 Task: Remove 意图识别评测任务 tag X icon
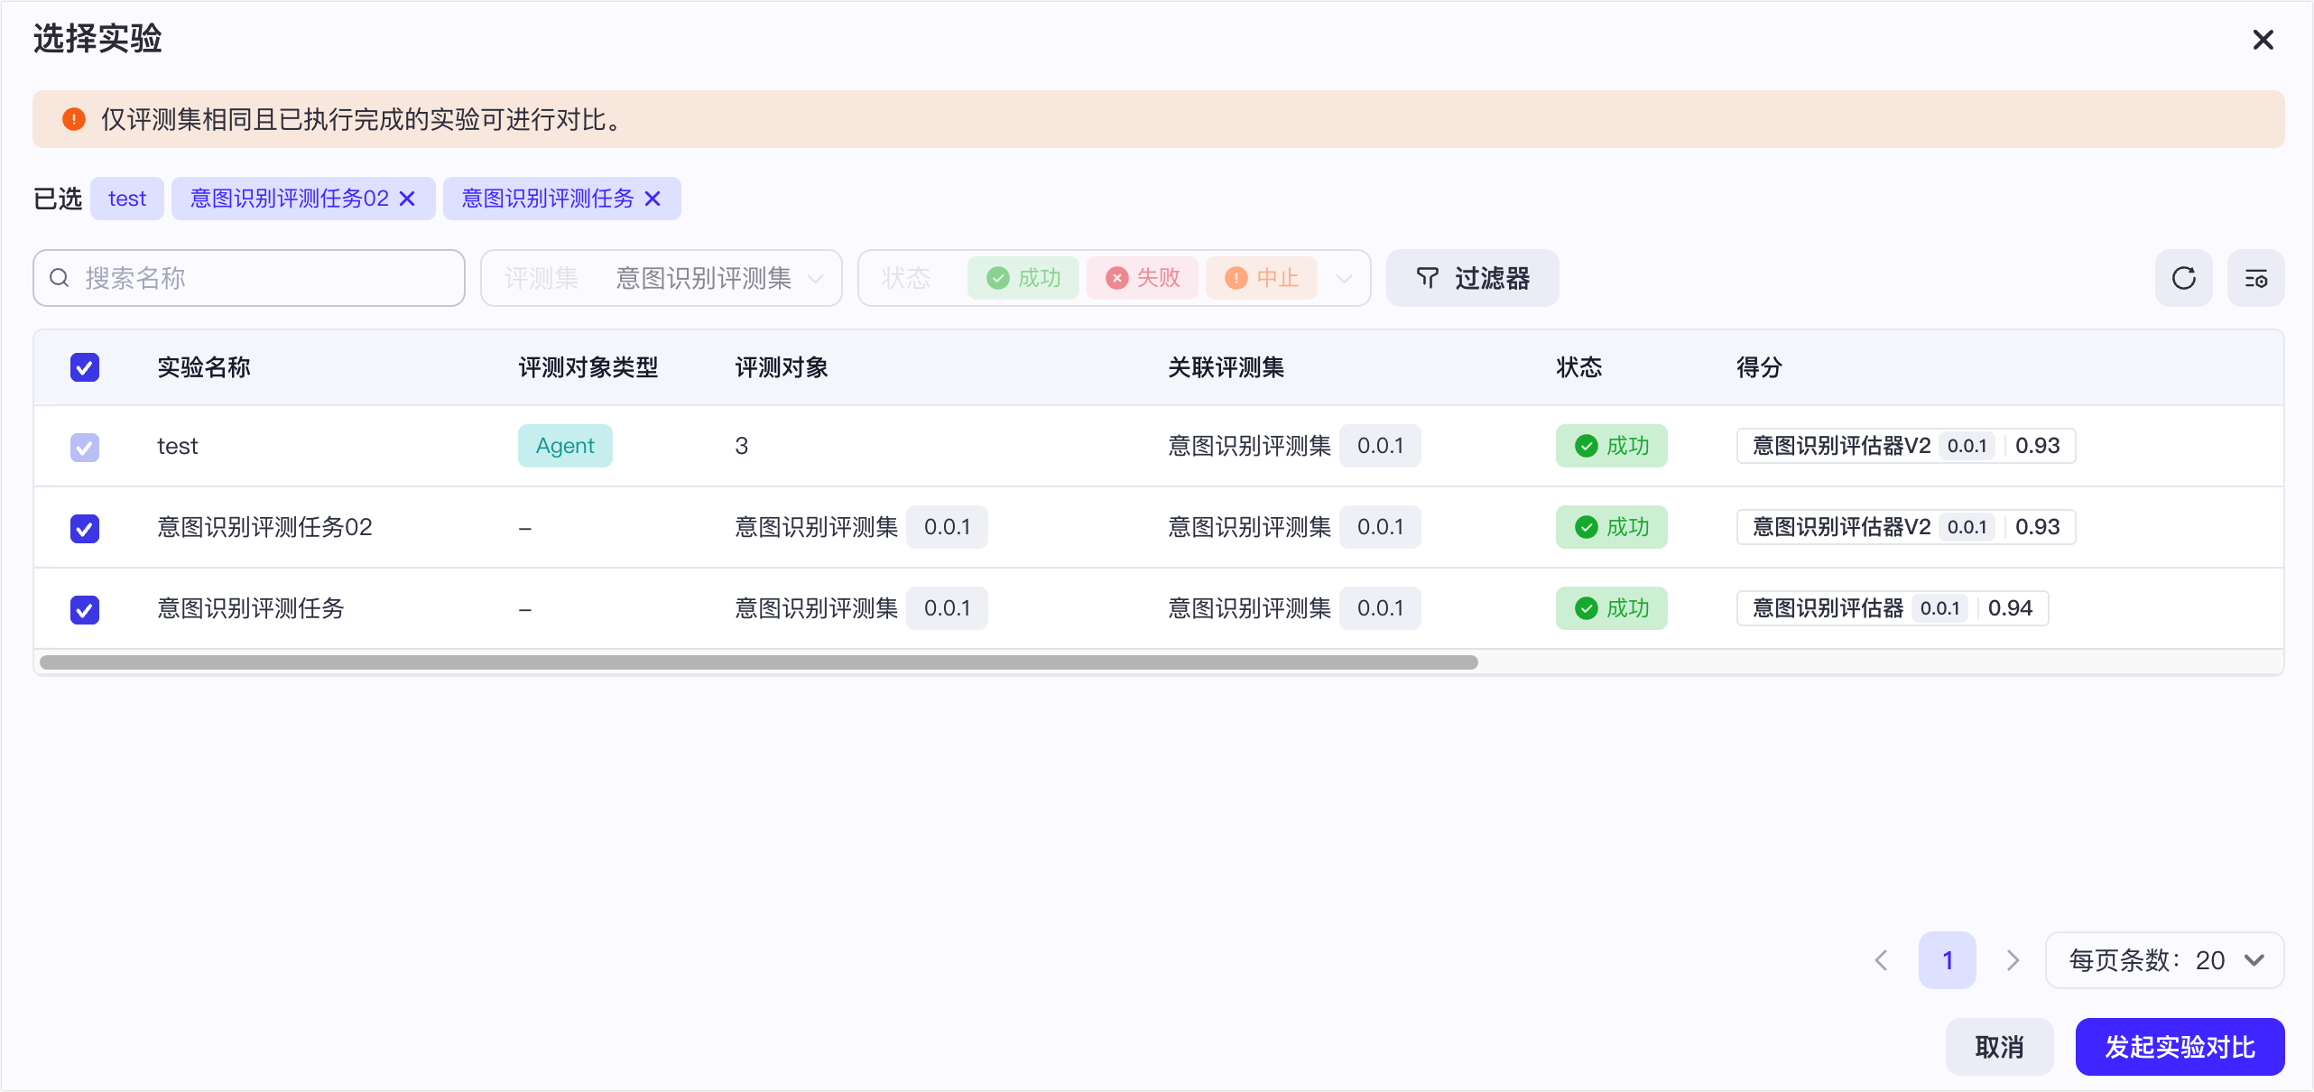coord(653,199)
